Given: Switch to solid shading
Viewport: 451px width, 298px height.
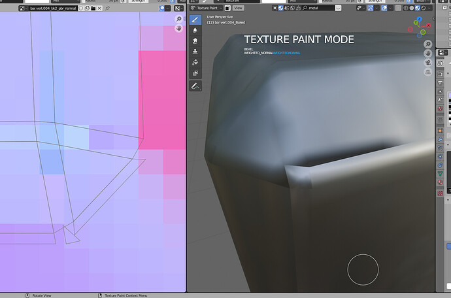Looking at the screenshot, I should [412, 8].
